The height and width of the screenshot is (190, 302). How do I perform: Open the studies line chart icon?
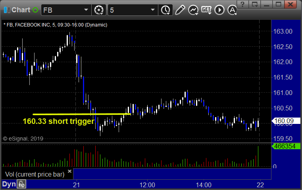coord(193,10)
